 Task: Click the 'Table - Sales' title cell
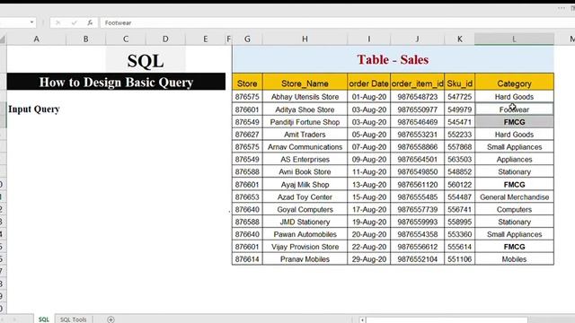[x=393, y=59]
